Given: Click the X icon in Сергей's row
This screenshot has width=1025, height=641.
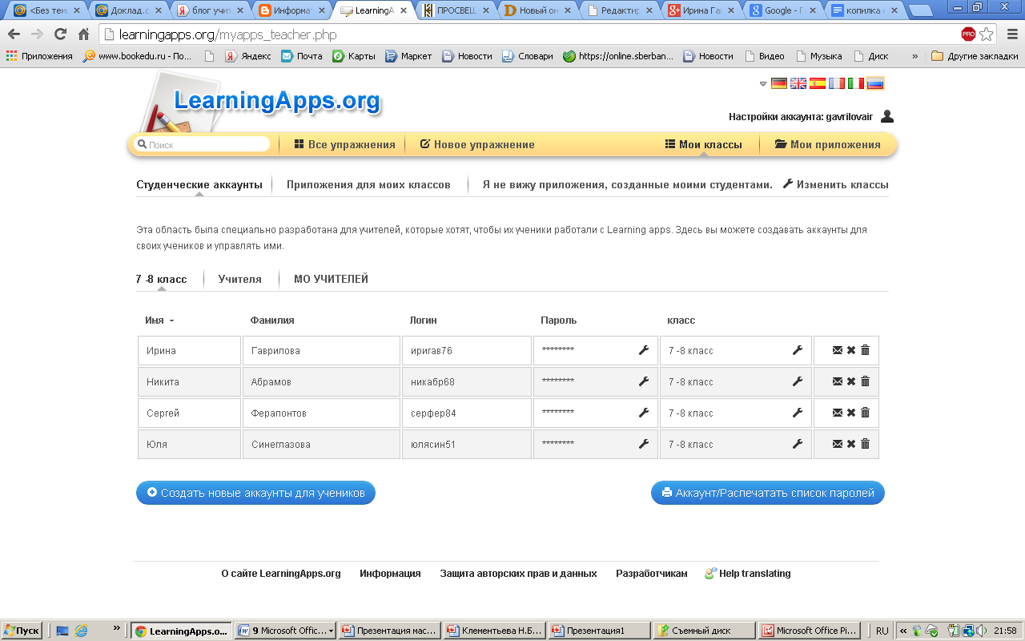Looking at the screenshot, I should (851, 413).
